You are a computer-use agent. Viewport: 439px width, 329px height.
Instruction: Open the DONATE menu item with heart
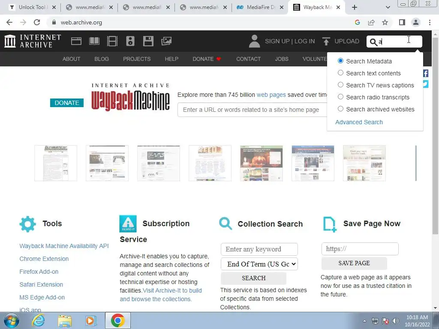207,59
